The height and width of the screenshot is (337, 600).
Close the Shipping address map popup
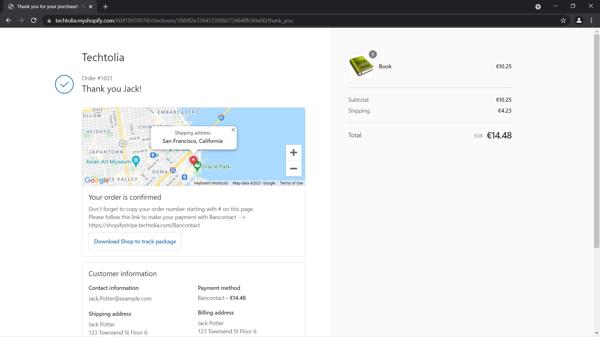point(233,130)
